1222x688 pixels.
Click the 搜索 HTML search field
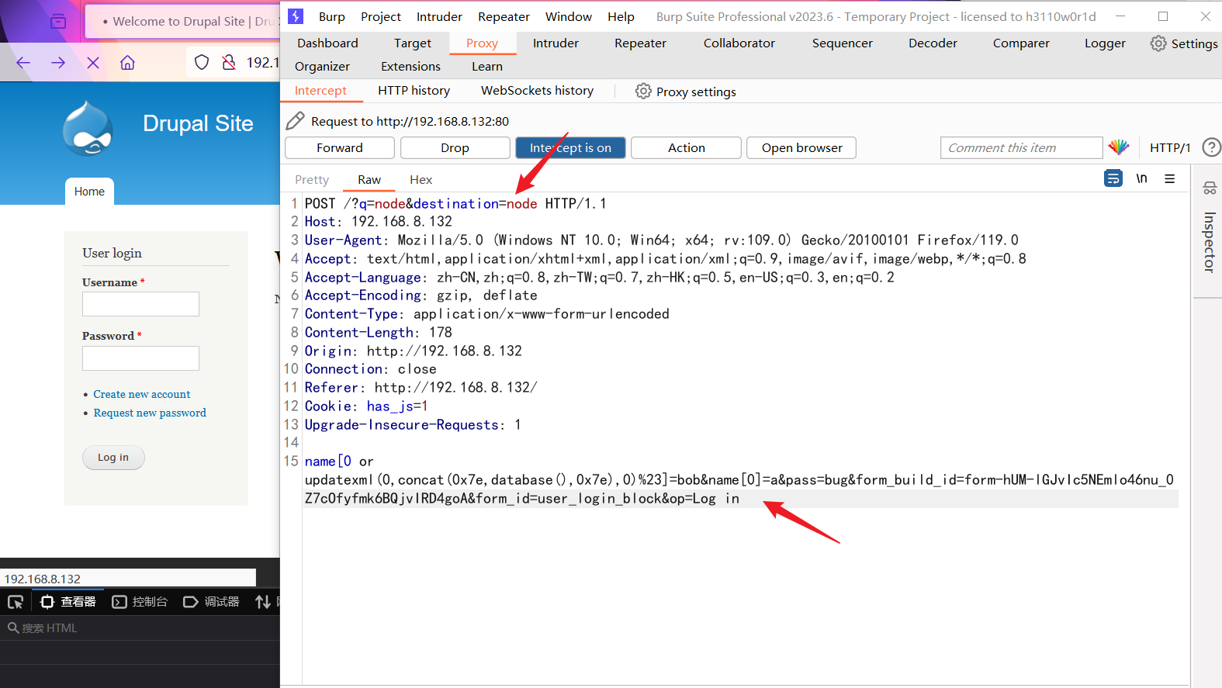click(140, 628)
